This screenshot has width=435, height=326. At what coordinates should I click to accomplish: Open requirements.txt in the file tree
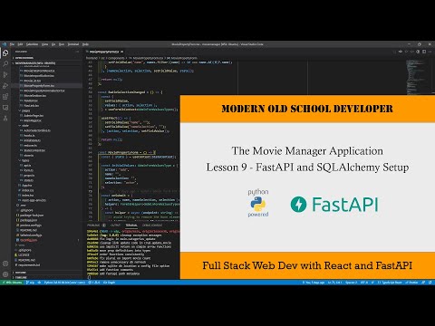[29, 265]
